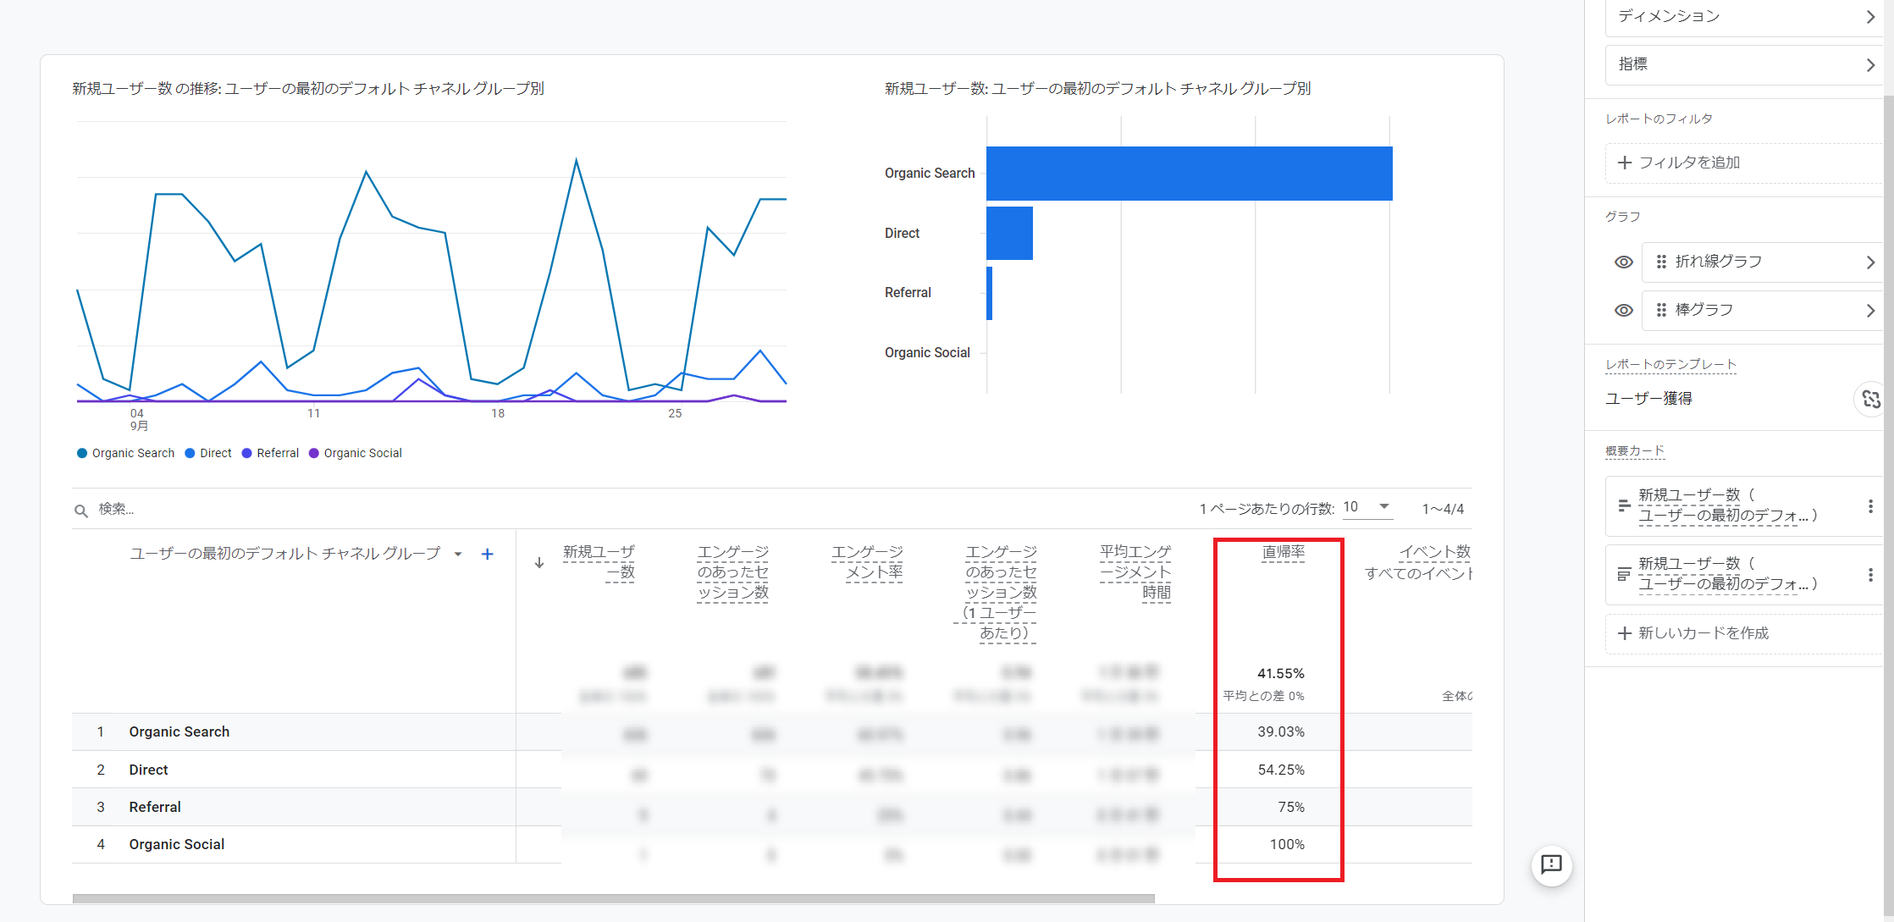Click the feedback speech bubble icon
The image size is (1894, 922).
(x=1551, y=864)
